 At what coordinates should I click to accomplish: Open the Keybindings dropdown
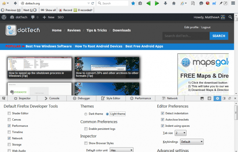point(192,142)
